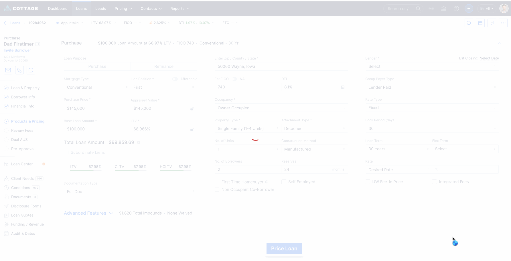The height and width of the screenshot is (261, 511).
Task: Open the Dashboard menu item
Action: (58, 9)
